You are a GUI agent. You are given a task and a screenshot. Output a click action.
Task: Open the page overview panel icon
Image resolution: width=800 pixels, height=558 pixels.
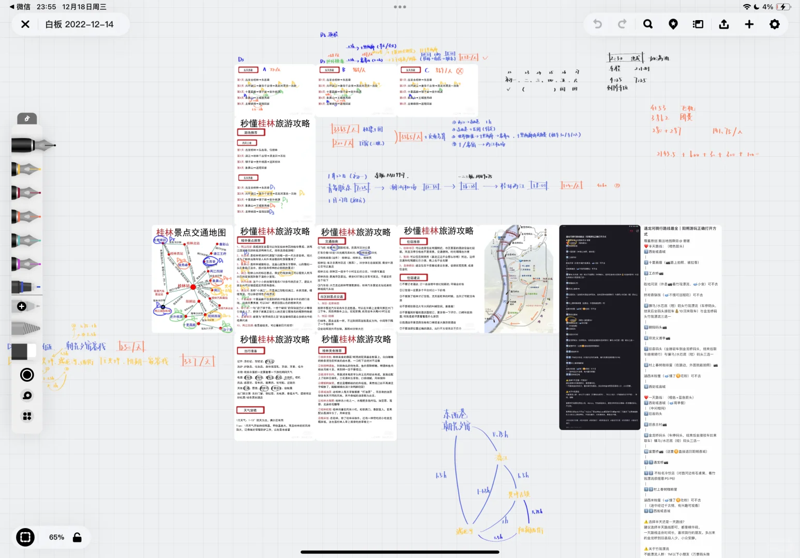tap(698, 24)
